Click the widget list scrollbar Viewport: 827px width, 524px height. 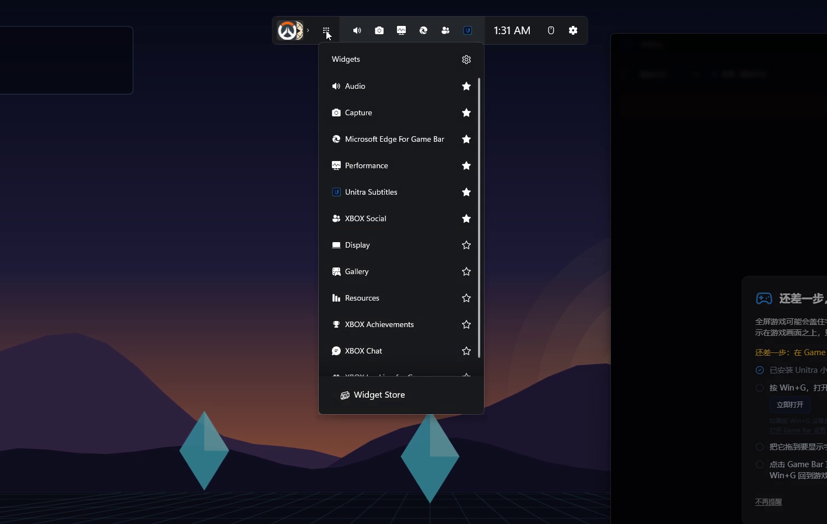(x=479, y=218)
